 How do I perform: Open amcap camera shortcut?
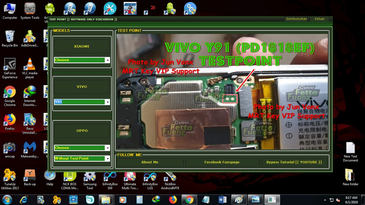click(10, 150)
